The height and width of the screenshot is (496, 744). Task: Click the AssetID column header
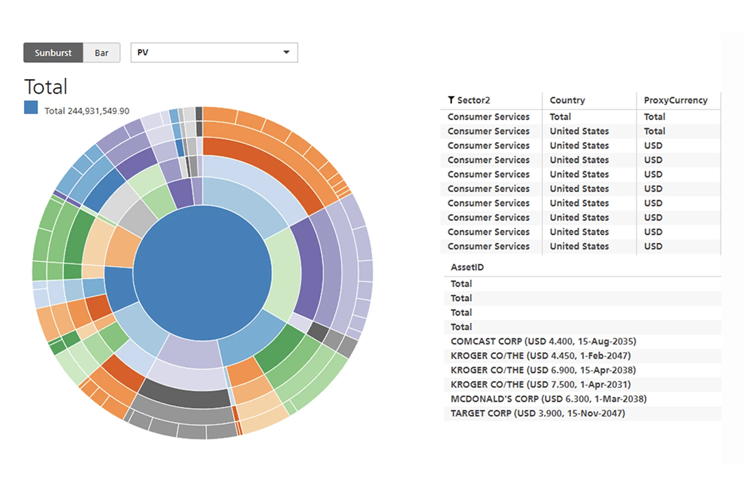467,267
